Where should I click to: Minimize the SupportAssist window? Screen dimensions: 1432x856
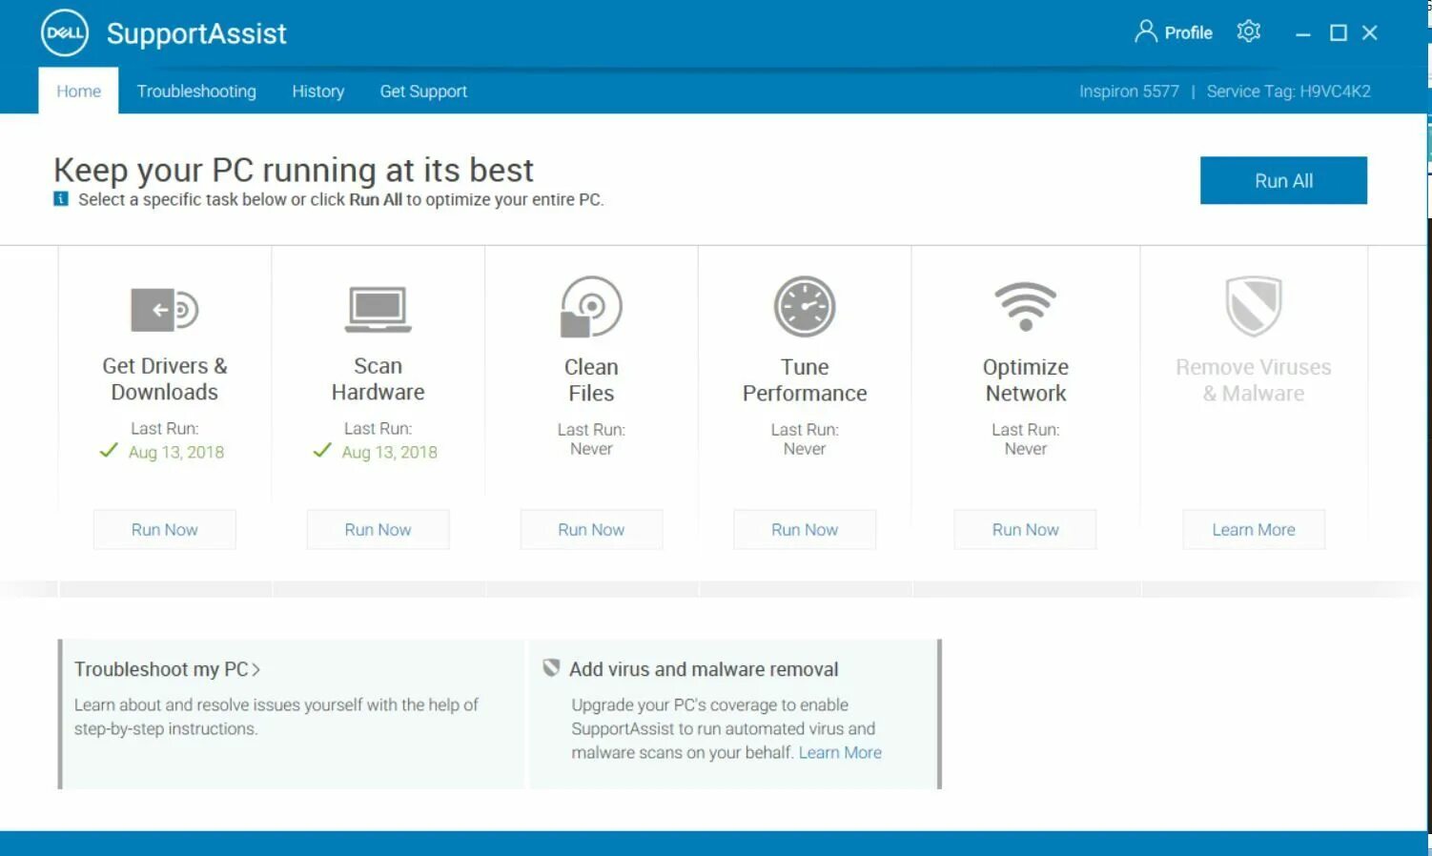pos(1303,33)
